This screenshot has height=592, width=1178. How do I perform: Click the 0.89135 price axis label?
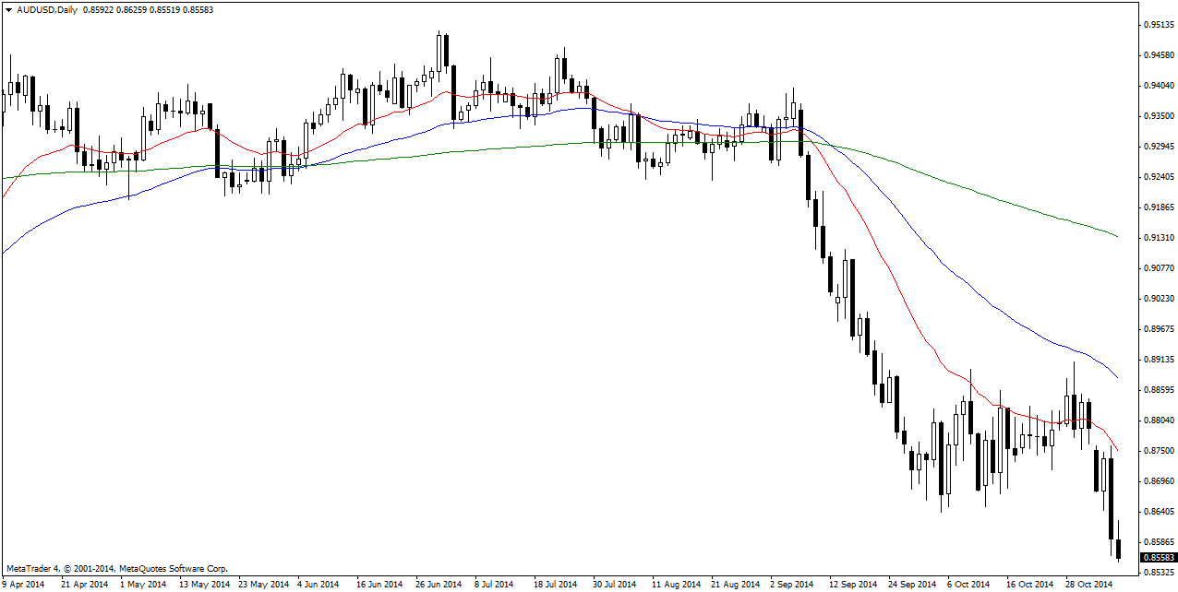[1158, 360]
